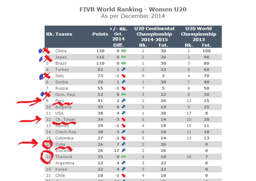Click the green arrow in Dom. Rep. row
Screen dimensions: 256x181
point(124,94)
